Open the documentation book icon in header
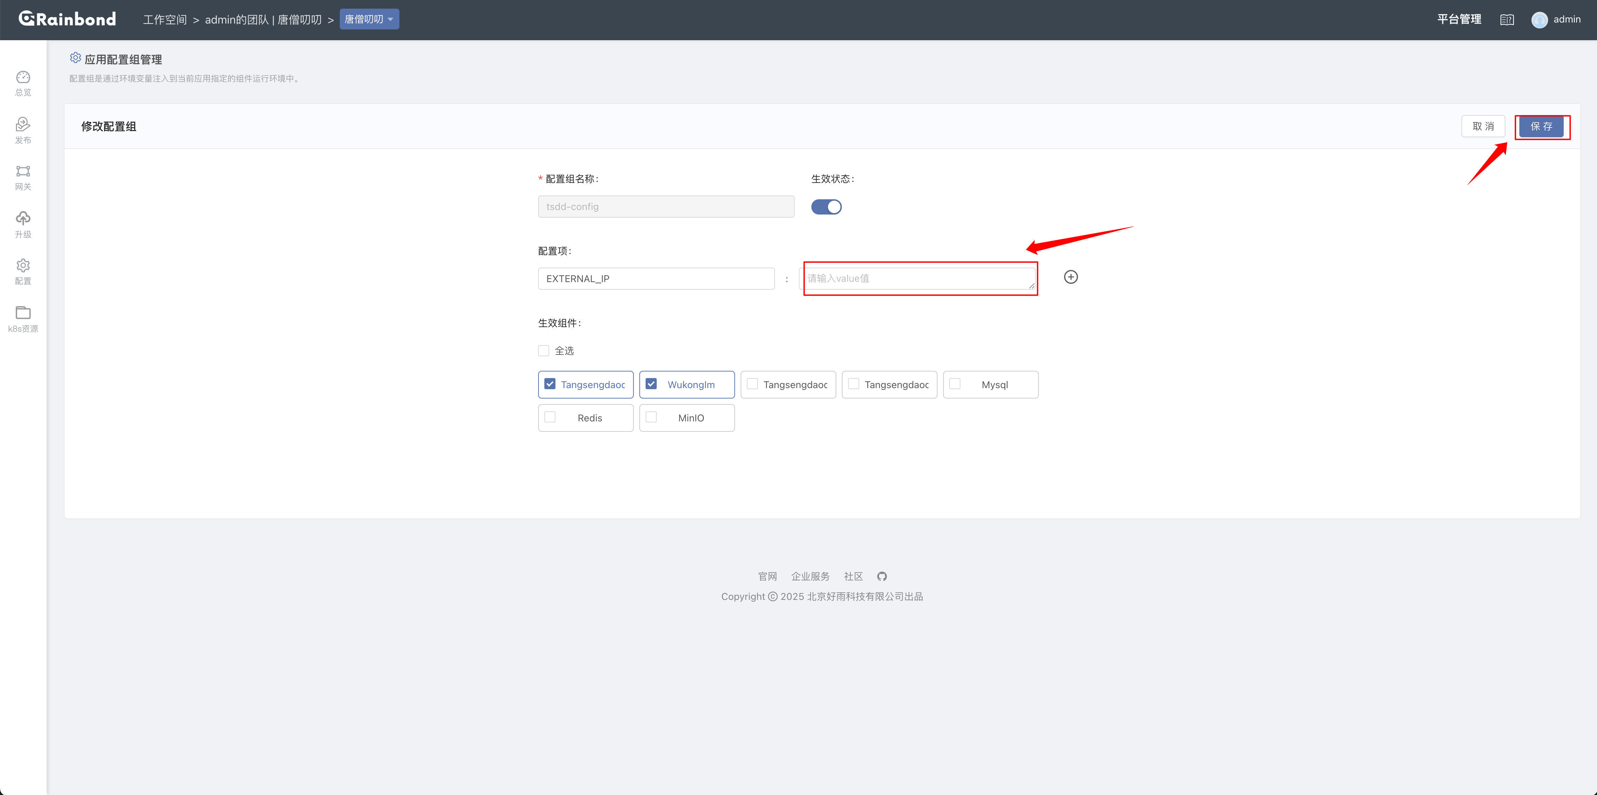 1507,20
